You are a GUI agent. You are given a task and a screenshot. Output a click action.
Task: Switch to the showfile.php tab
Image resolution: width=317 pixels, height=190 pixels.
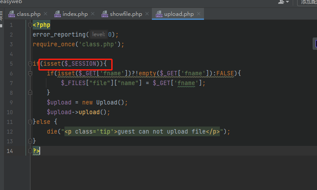coord(122,14)
